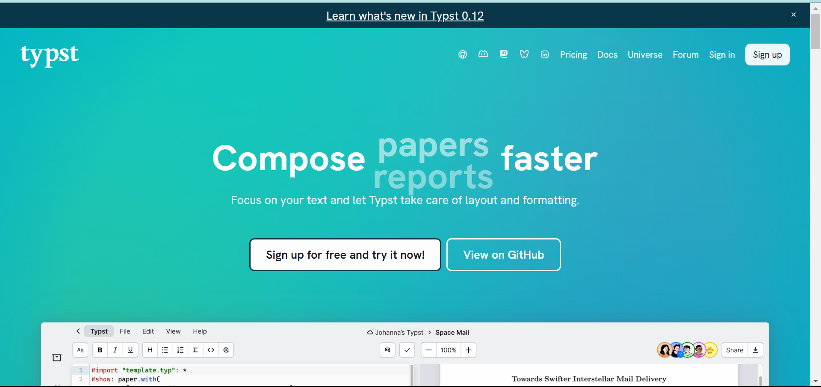This screenshot has height=387, width=821.
Task: Click the Share button
Action: (x=735, y=350)
